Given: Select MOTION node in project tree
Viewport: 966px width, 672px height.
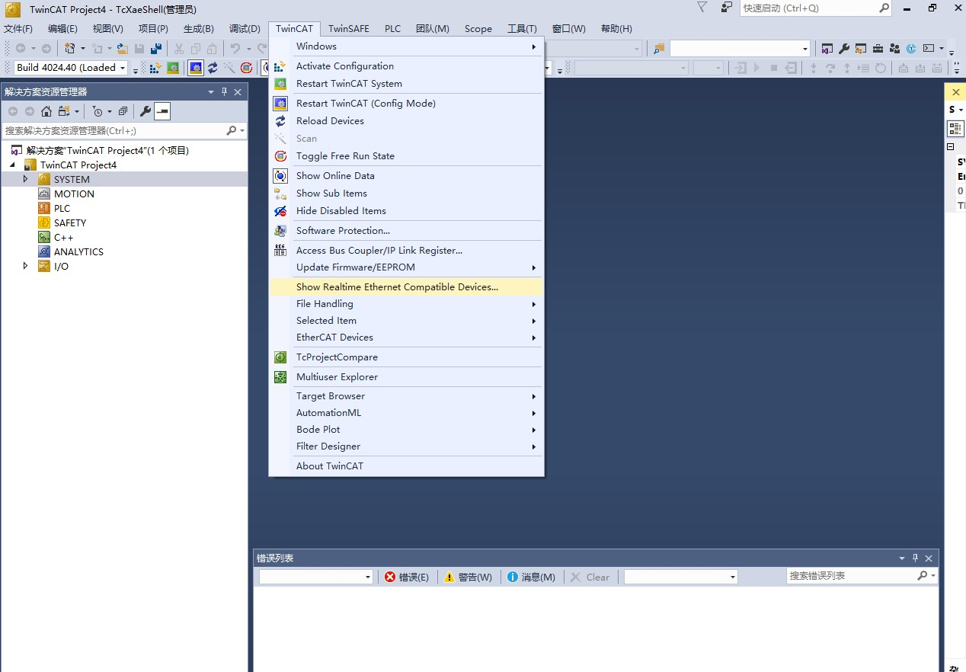Looking at the screenshot, I should (x=74, y=194).
